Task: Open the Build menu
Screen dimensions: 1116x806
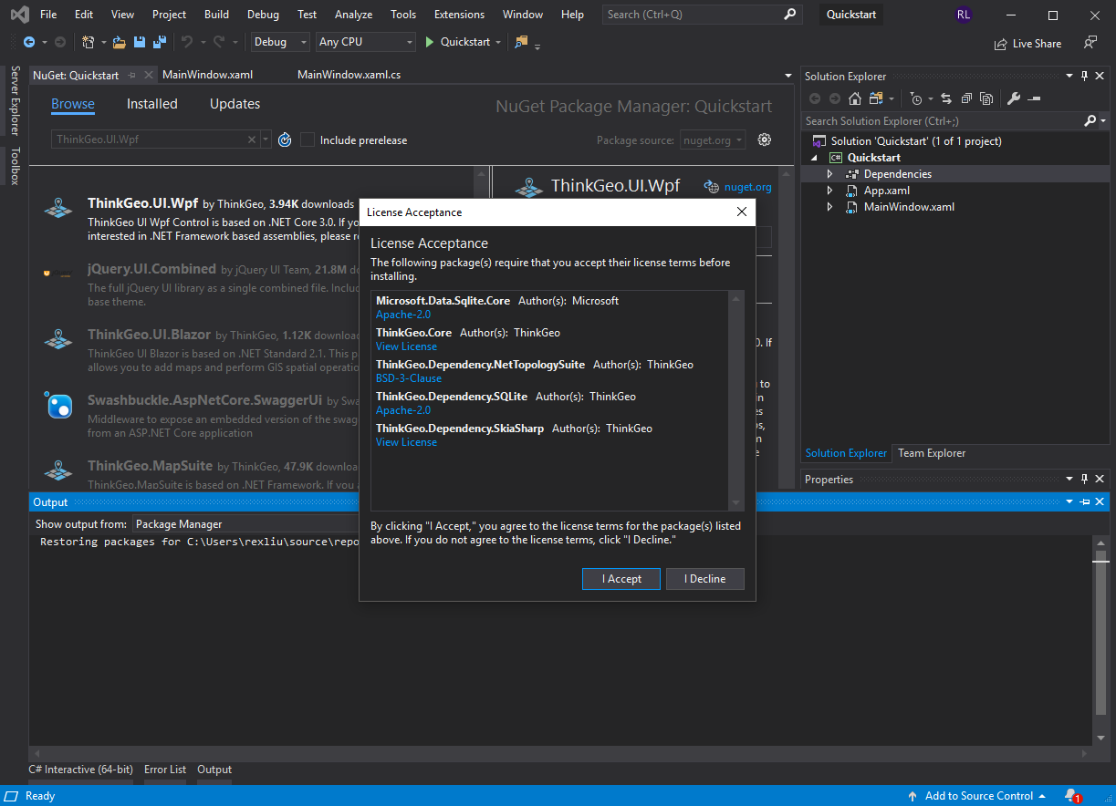Action: click(216, 15)
